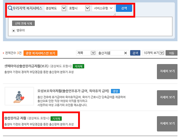The height and width of the screenshot is (137, 182).
Task: Click 출산으로 인한 직장 여성의 이직을 방지하고 line
Action: point(62,101)
